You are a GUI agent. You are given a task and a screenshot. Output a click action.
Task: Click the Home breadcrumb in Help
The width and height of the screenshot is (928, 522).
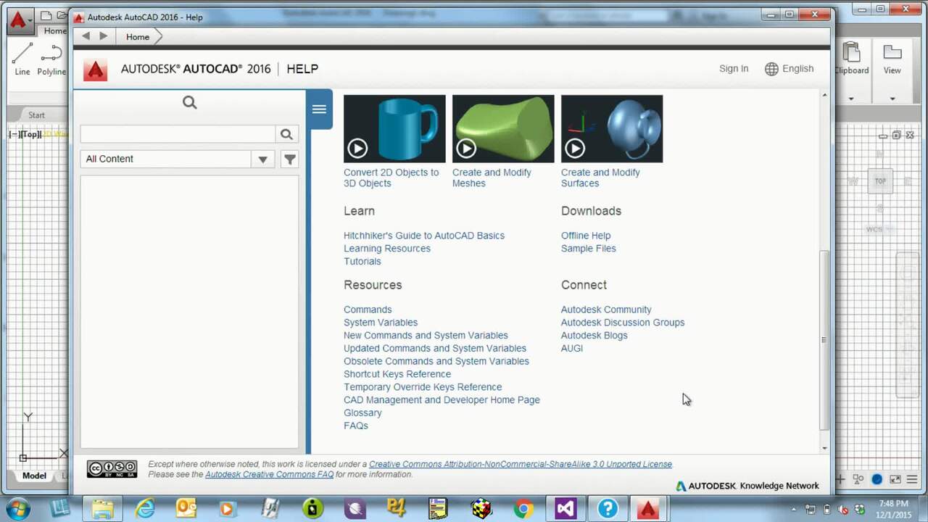pyautogui.click(x=138, y=37)
